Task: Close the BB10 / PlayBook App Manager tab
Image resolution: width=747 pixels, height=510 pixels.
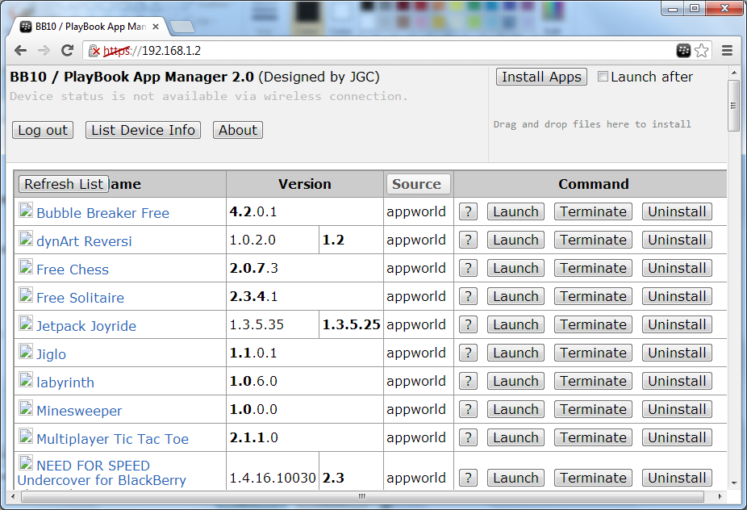Action: coord(156,27)
